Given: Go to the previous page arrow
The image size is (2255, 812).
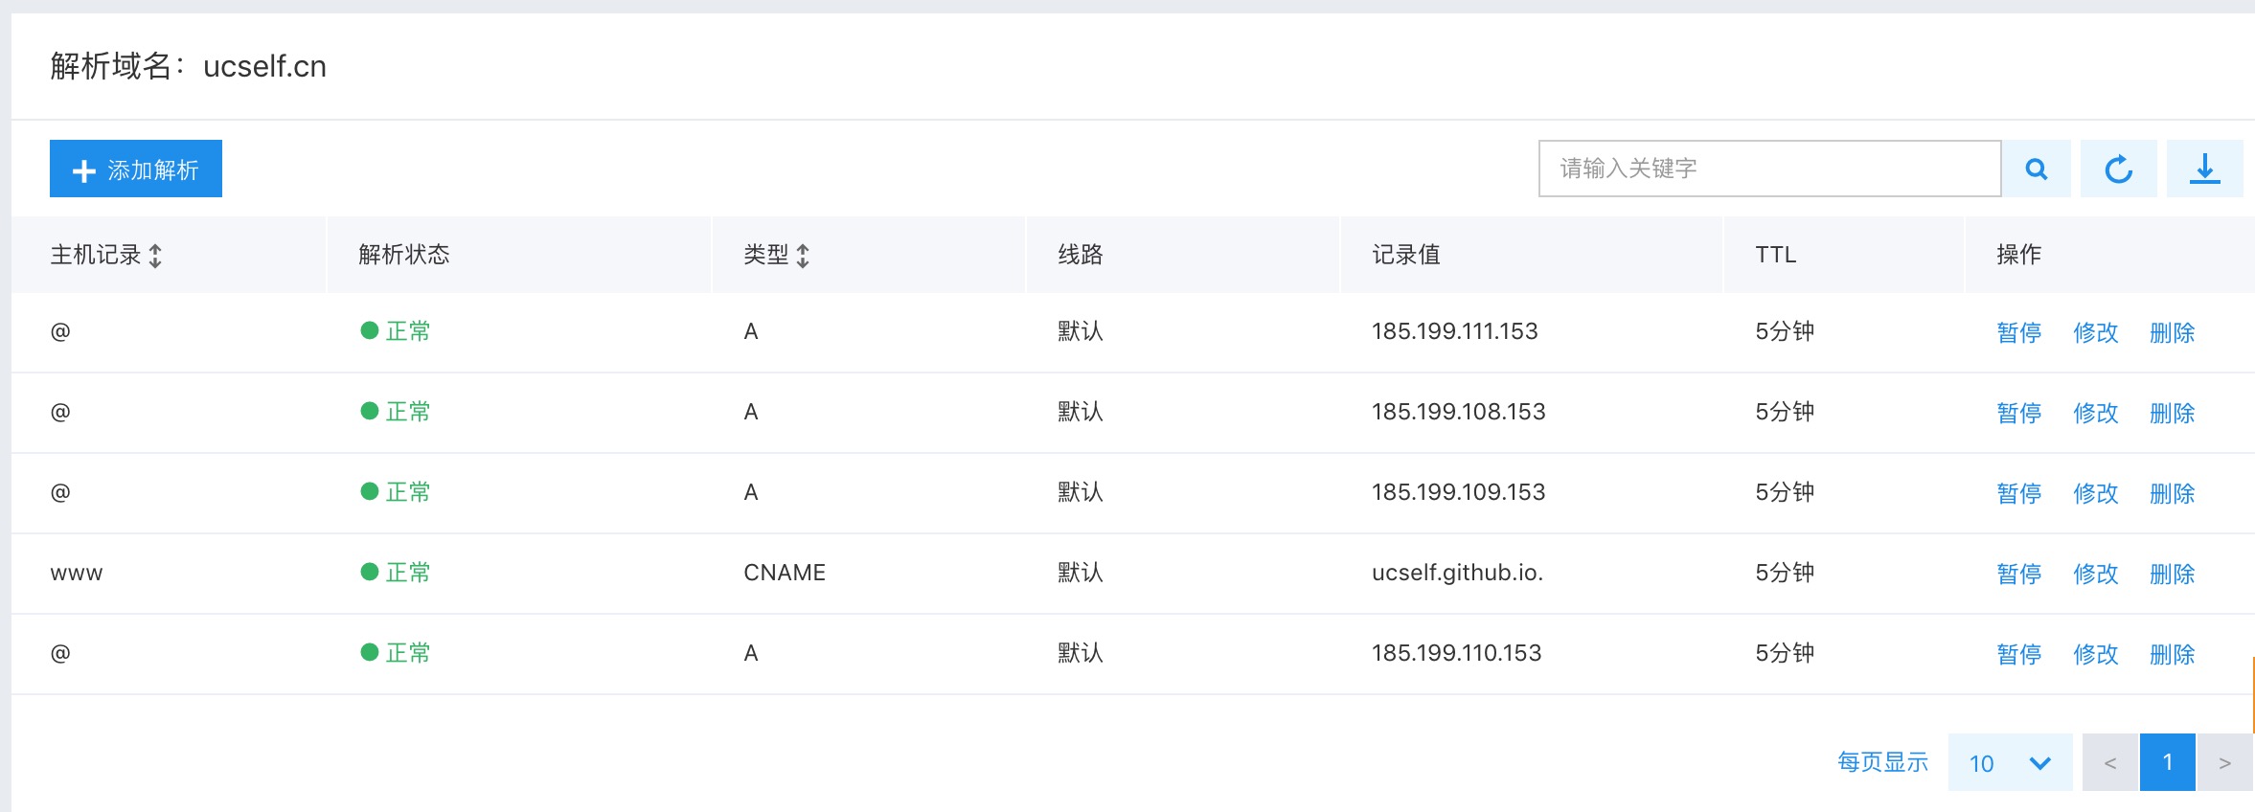Looking at the screenshot, I should [x=2109, y=762].
